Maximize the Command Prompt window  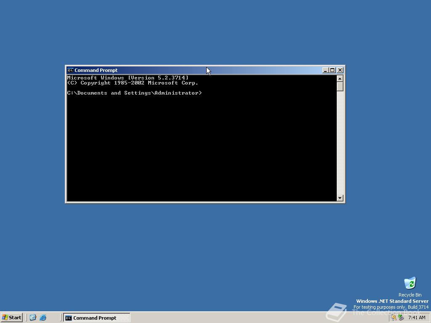[333, 70]
